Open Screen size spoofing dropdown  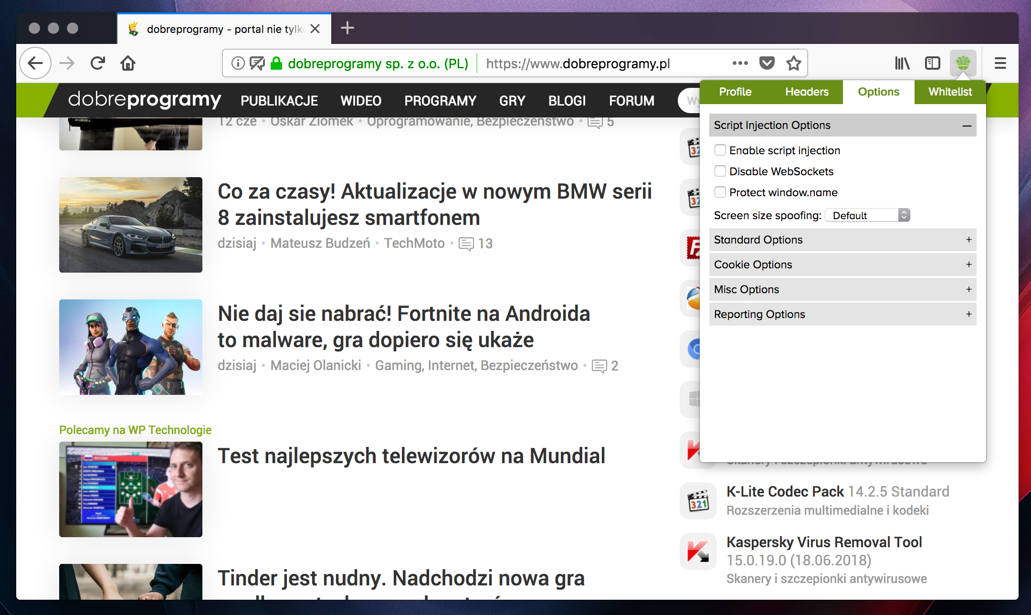click(868, 215)
